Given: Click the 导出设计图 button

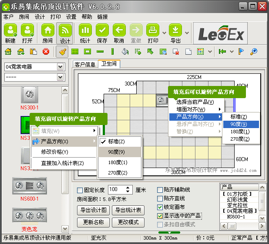Looking at the screenshot, I should coord(94,210).
